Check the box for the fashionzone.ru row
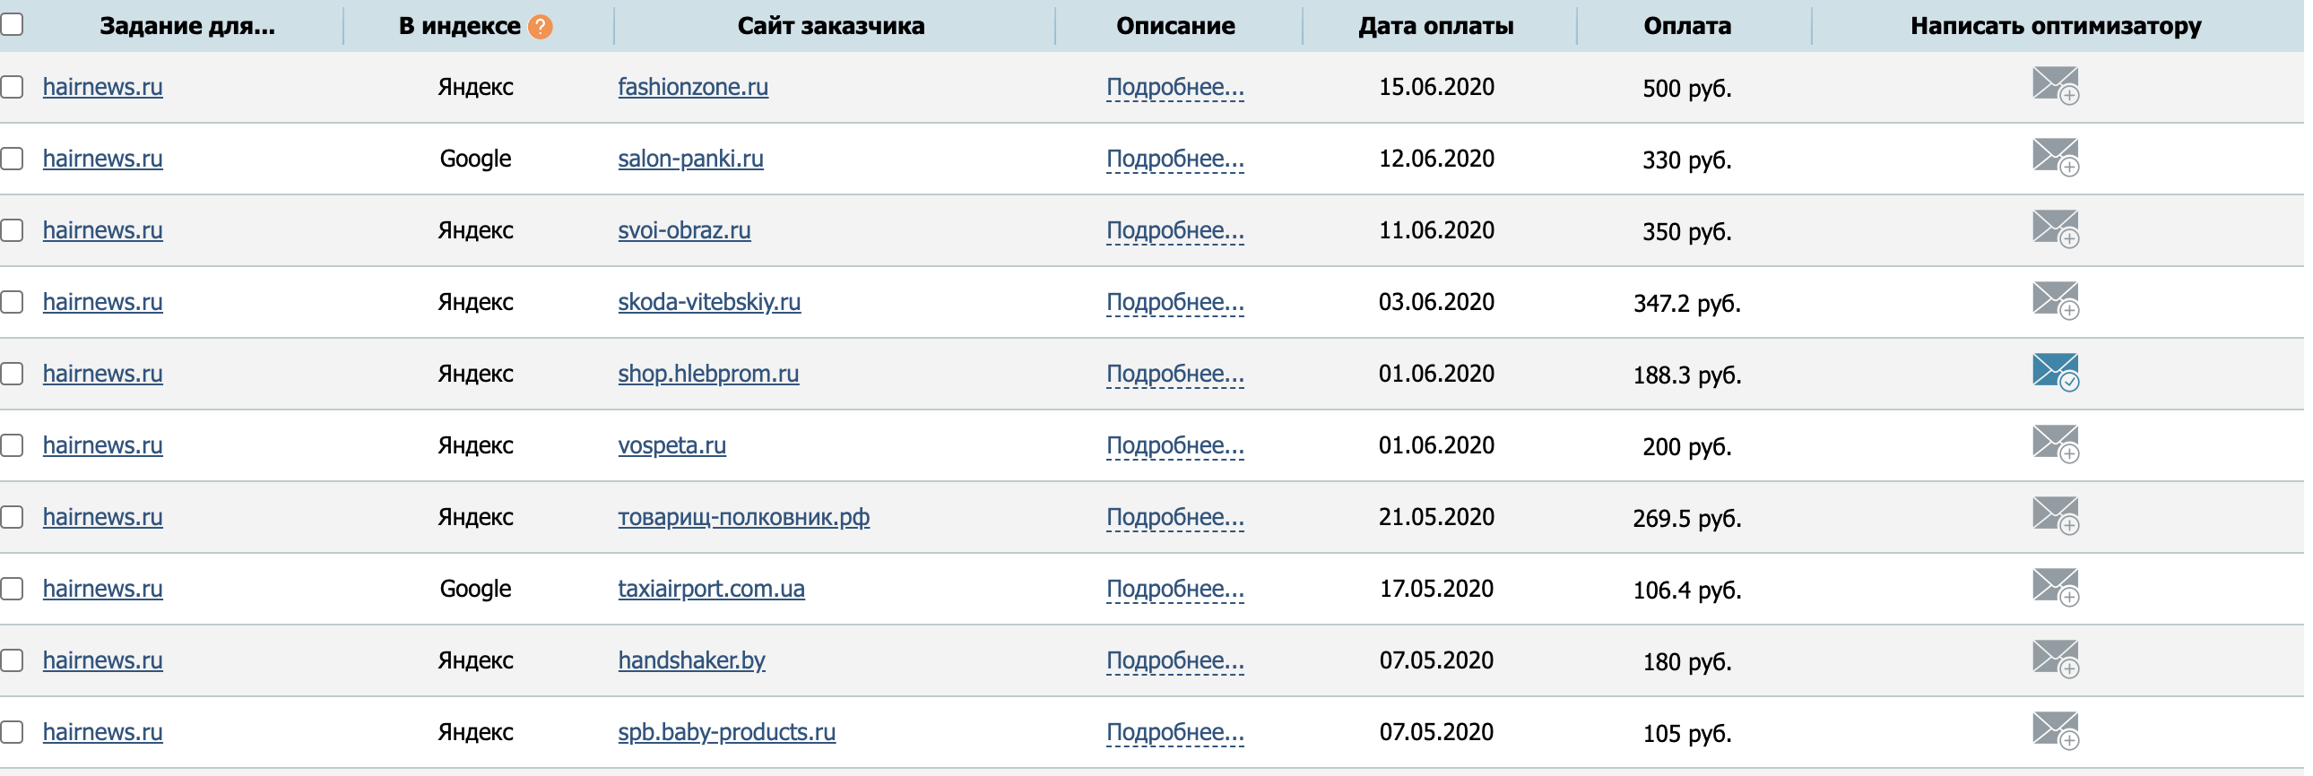The height and width of the screenshot is (776, 2313). point(13,87)
